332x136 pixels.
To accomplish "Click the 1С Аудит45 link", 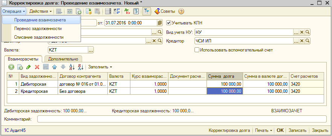I will click(x=15, y=130).
